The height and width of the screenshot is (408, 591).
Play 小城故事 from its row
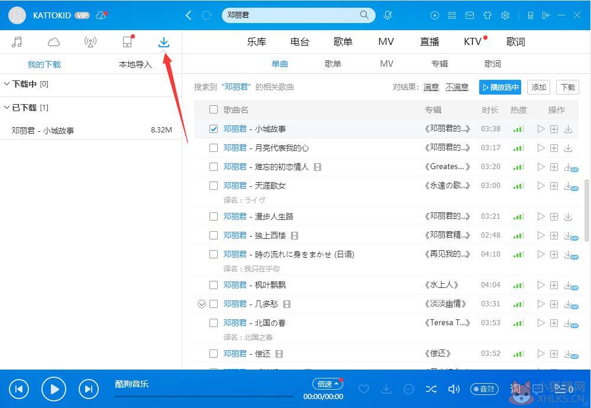click(x=541, y=129)
